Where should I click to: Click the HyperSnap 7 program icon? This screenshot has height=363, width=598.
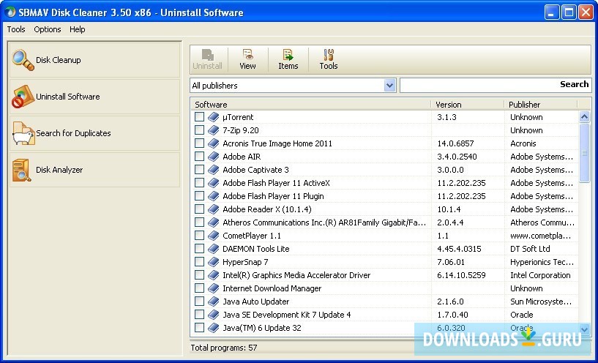[214, 262]
